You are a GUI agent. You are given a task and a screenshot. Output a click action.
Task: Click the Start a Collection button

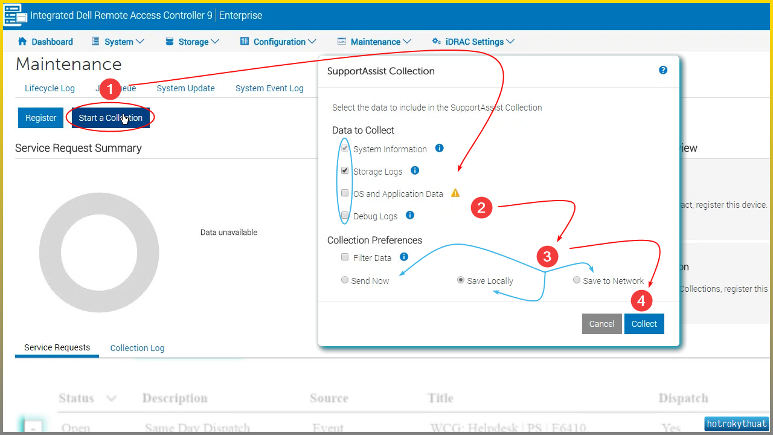[111, 118]
